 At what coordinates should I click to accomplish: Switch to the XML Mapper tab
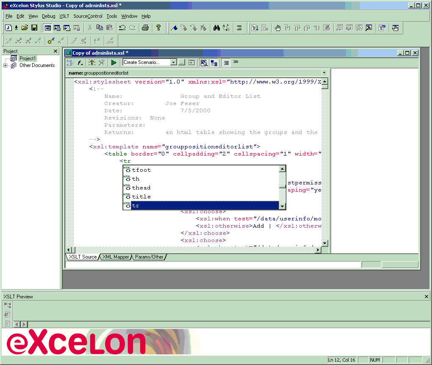point(115,257)
